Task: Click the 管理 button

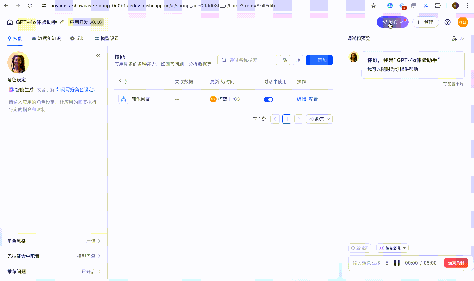Action: pos(426,22)
